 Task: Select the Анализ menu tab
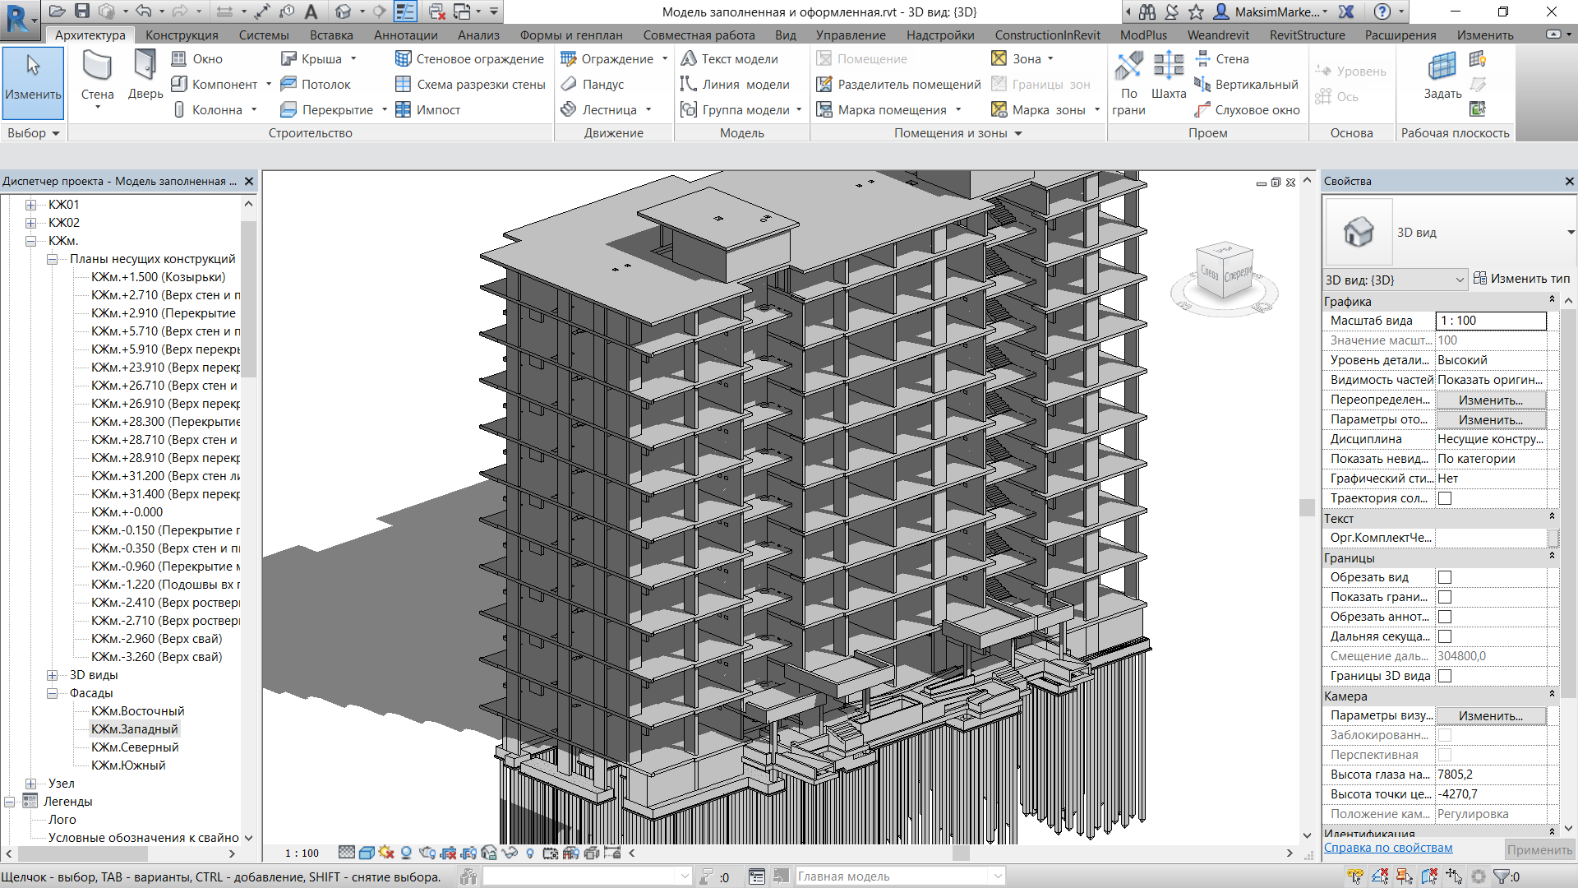coord(478,35)
